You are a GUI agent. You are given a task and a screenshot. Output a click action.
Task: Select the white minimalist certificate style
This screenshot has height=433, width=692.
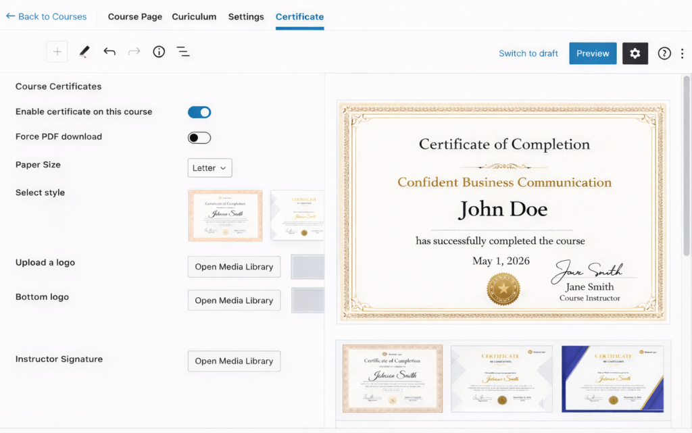pyautogui.click(x=299, y=215)
